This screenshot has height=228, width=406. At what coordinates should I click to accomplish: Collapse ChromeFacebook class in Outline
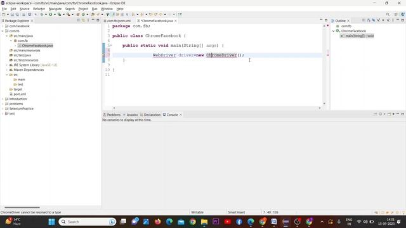tap(334, 31)
